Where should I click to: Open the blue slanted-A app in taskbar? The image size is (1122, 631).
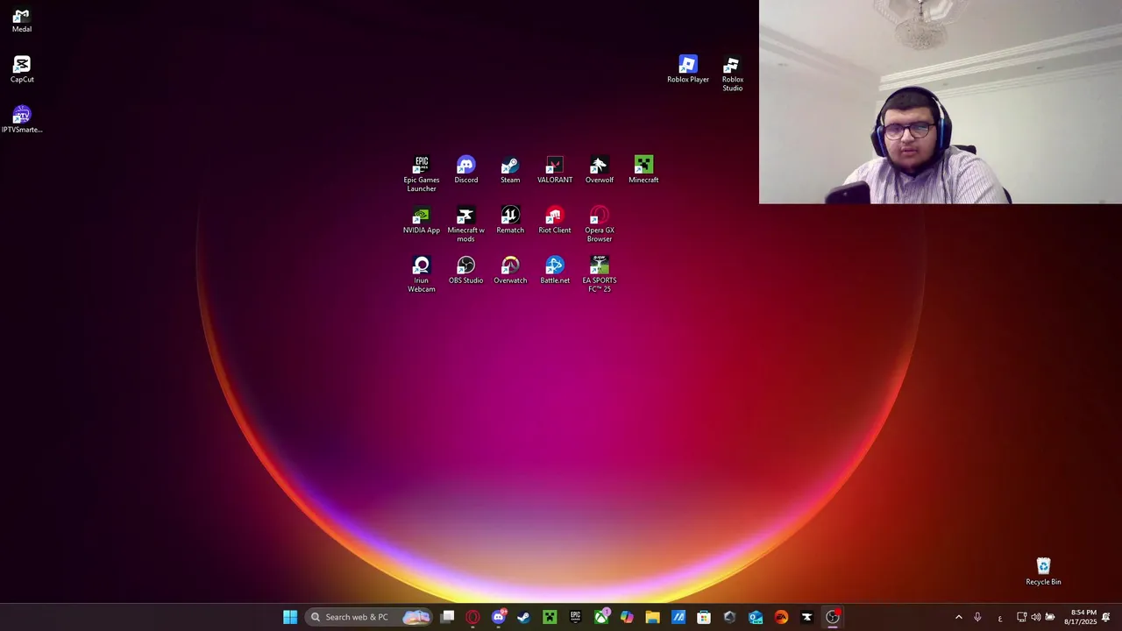click(678, 617)
